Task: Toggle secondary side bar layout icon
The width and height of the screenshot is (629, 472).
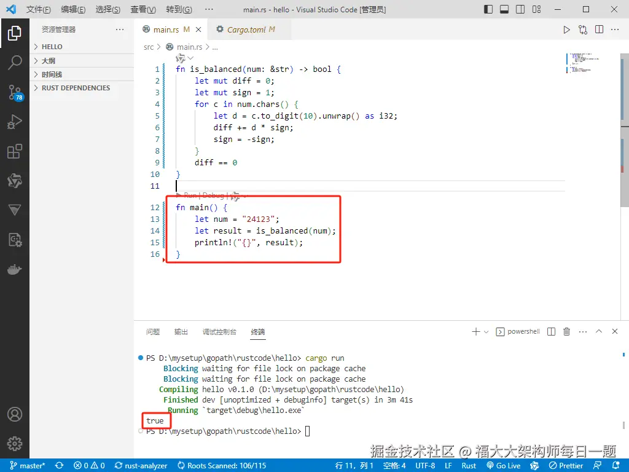Action: 520,9
